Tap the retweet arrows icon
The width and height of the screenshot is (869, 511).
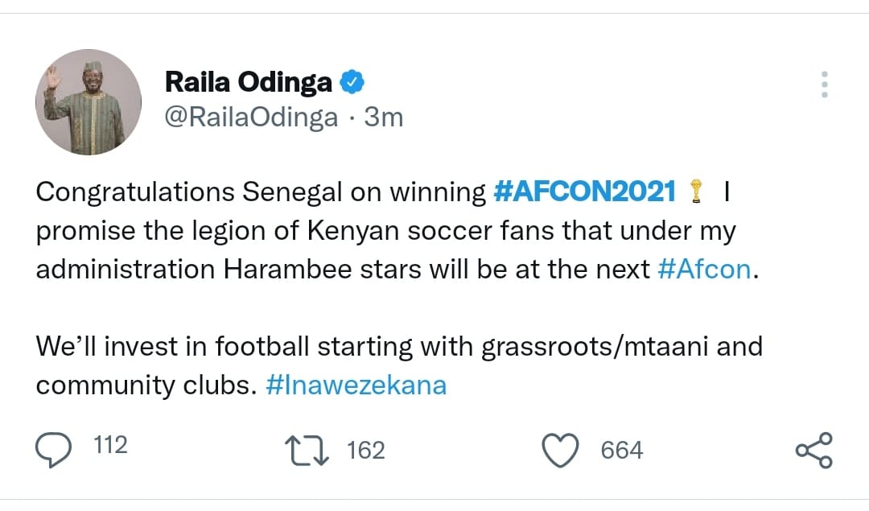coord(308,450)
